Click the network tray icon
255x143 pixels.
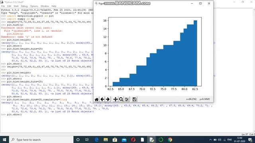click(224, 140)
